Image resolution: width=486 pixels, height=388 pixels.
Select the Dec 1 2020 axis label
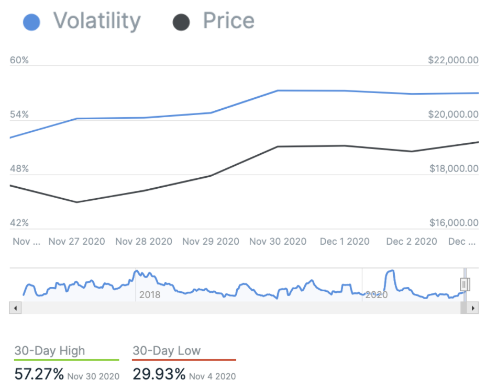point(345,242)
